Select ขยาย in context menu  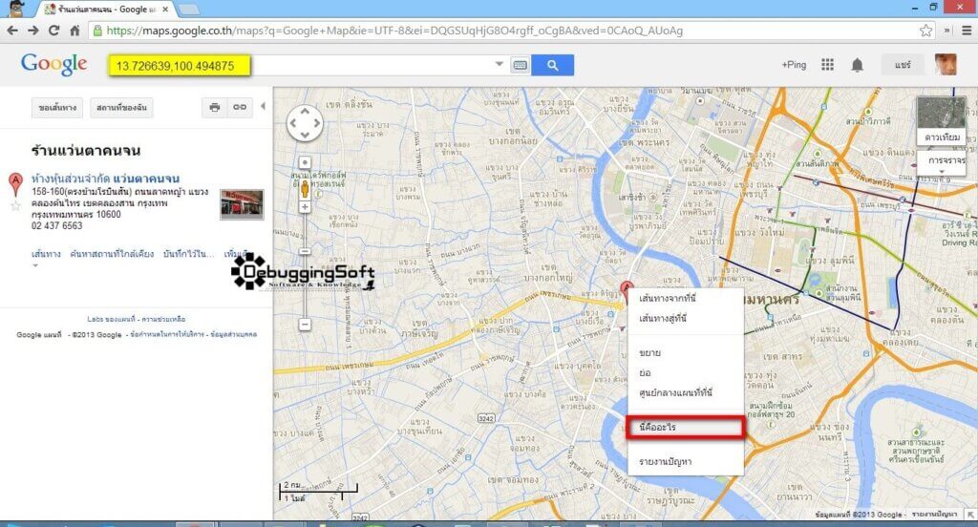coord(649,353)
